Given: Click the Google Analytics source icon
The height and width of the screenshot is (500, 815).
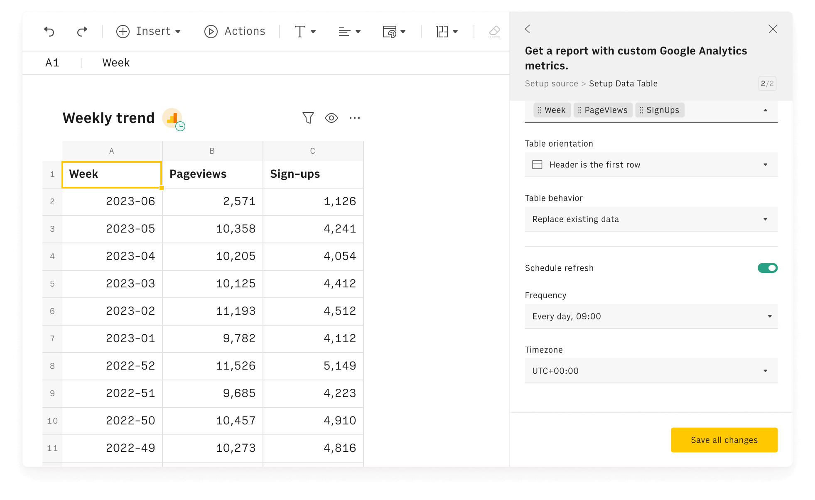Looking at the screenshot, I should click(x=172, y=118).
